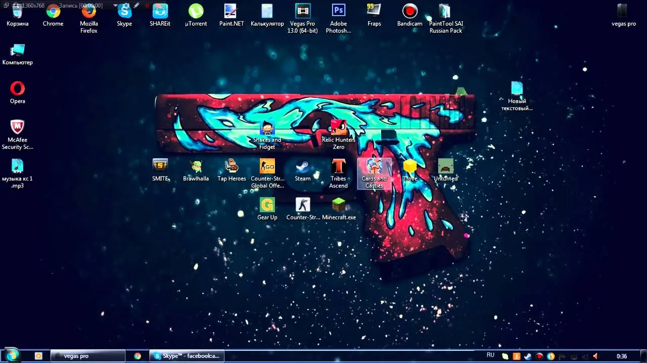Change RU input language in tray
647x363 pixels.
pos(490,355)
